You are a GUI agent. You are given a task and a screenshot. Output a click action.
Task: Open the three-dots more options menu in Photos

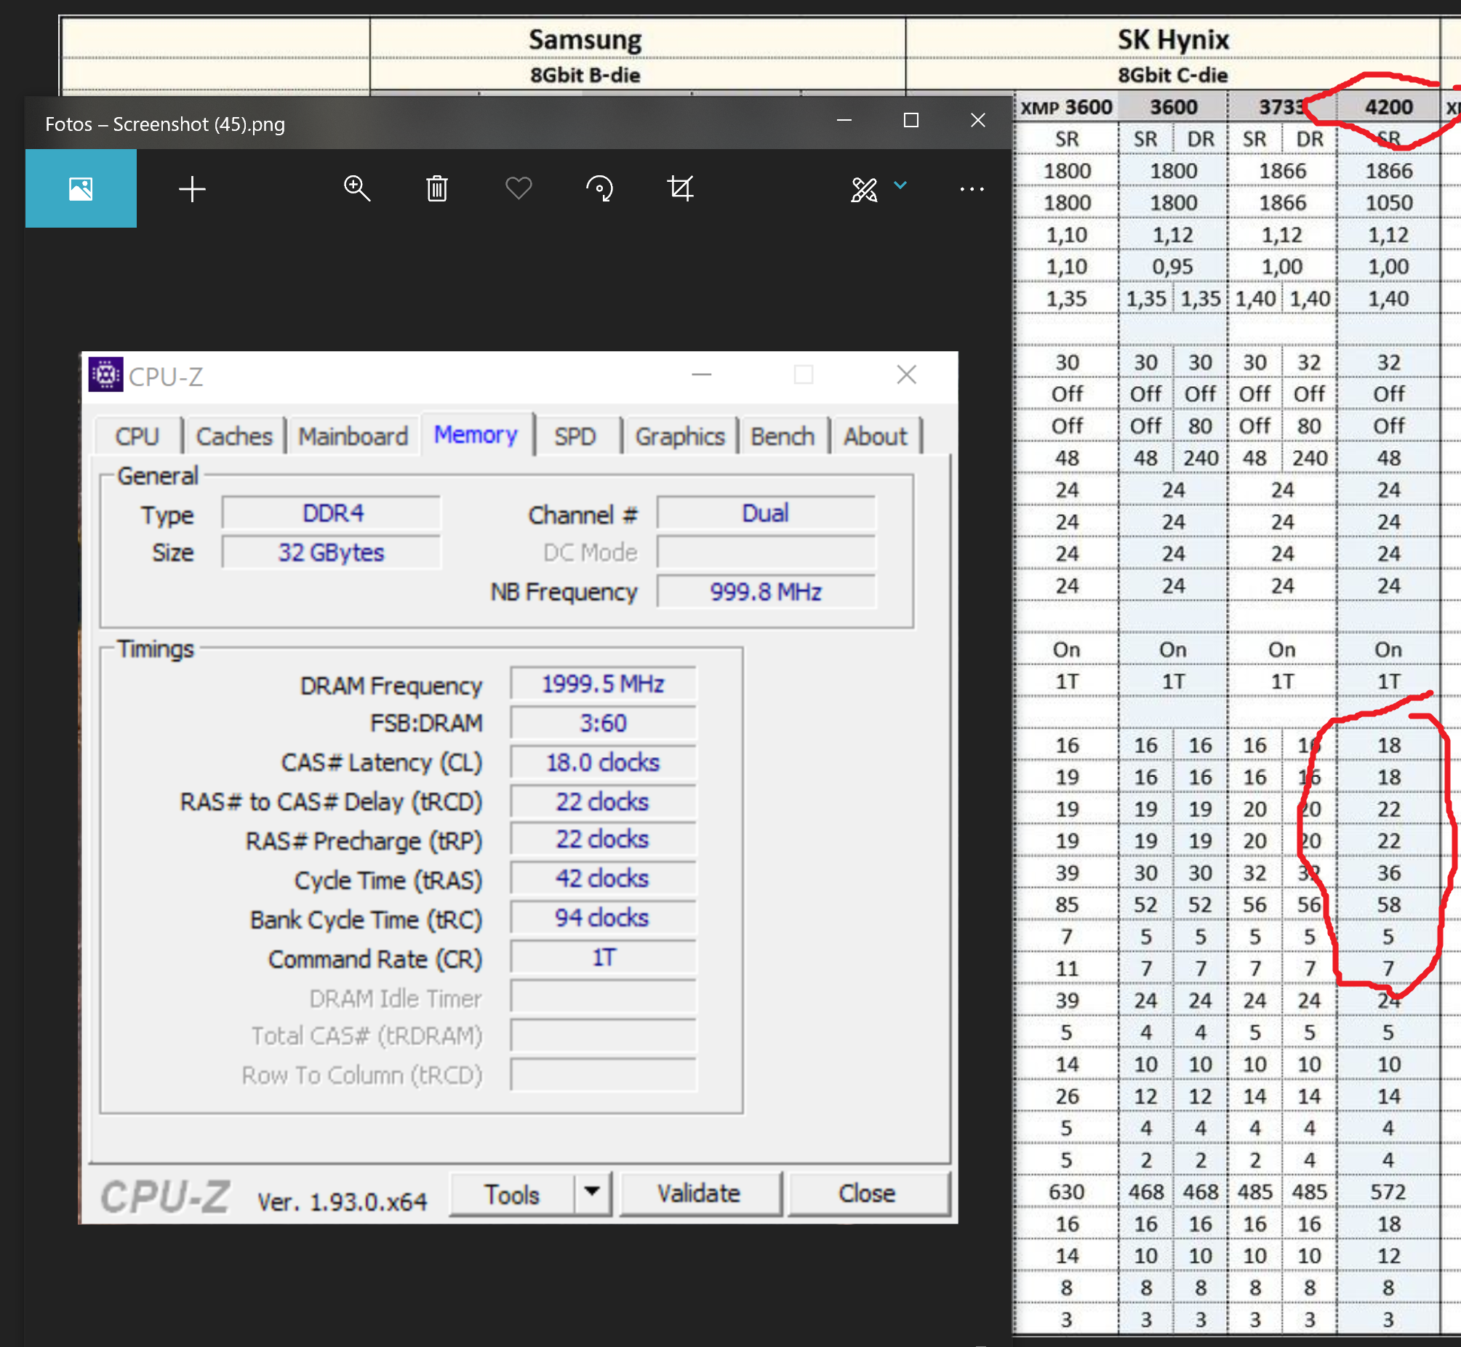tap(972, 190)
